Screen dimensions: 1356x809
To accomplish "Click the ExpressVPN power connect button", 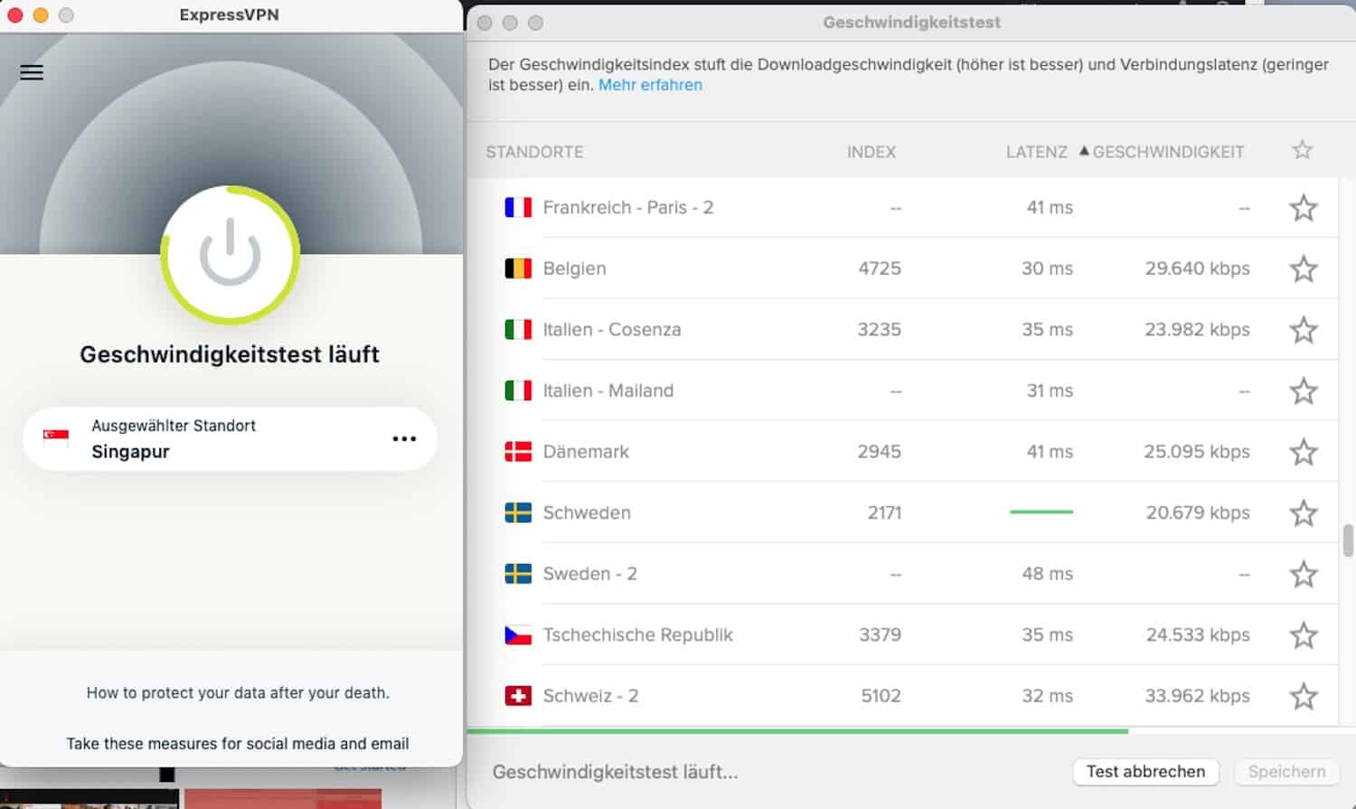I will click(231, 255).
